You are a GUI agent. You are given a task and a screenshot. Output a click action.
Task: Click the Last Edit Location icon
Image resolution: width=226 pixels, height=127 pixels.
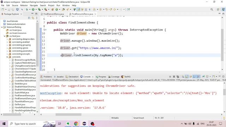107,10
